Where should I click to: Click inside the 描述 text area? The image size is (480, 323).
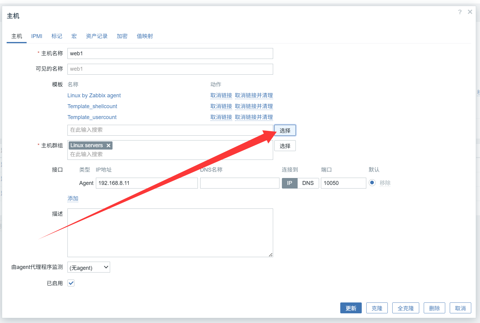coord(170,233)
